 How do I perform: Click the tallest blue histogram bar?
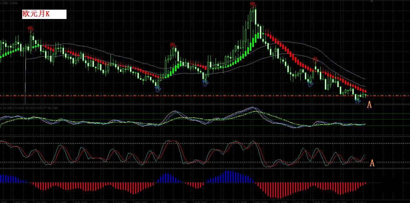(228, 177)
